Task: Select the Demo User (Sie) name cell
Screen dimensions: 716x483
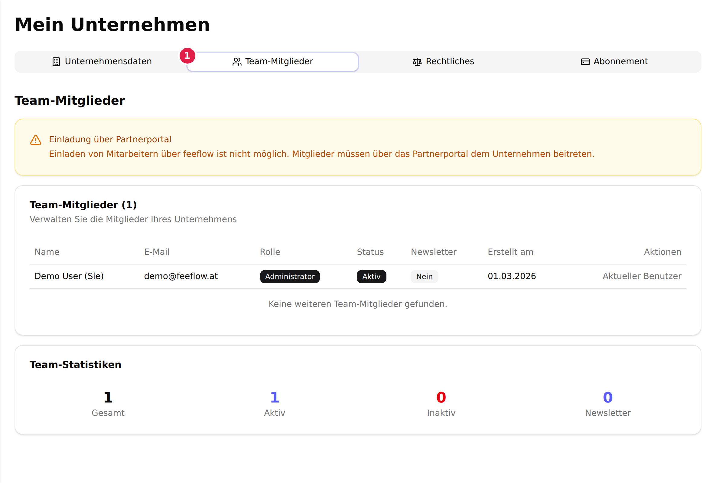Action: click(x=69, y=276)
